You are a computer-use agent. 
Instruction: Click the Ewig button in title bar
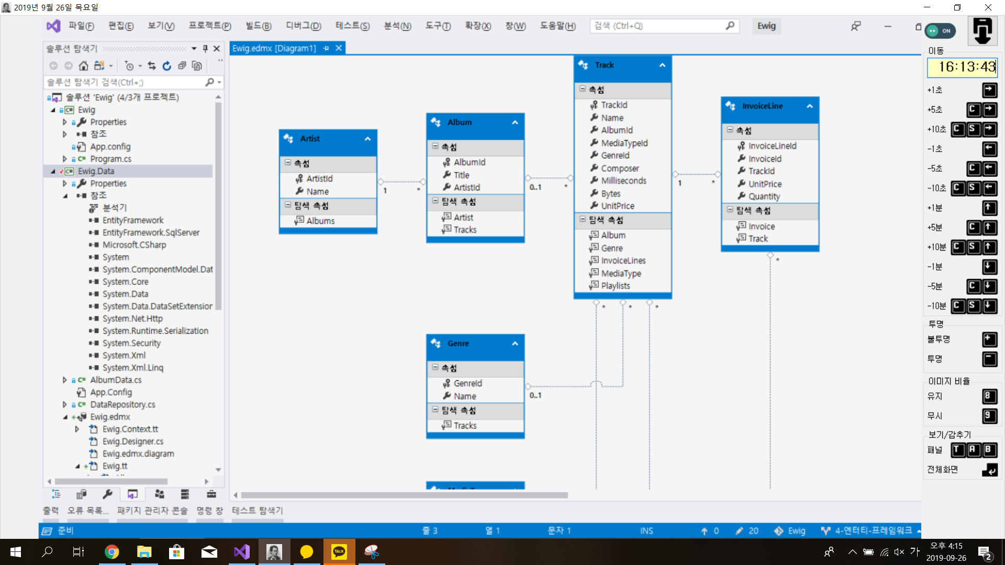[x=766, y=26]
